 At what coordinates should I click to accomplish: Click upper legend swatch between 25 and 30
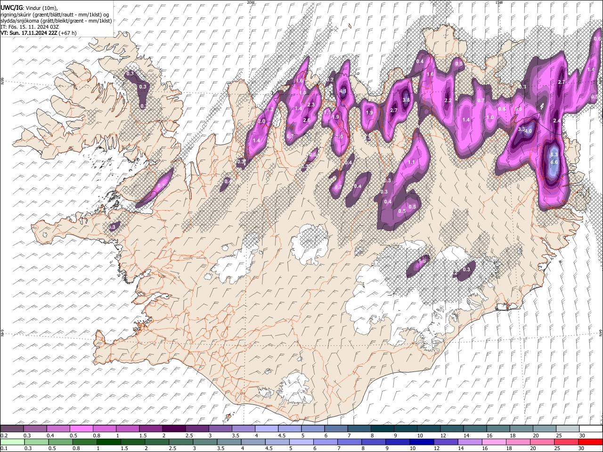coord(568,428)
